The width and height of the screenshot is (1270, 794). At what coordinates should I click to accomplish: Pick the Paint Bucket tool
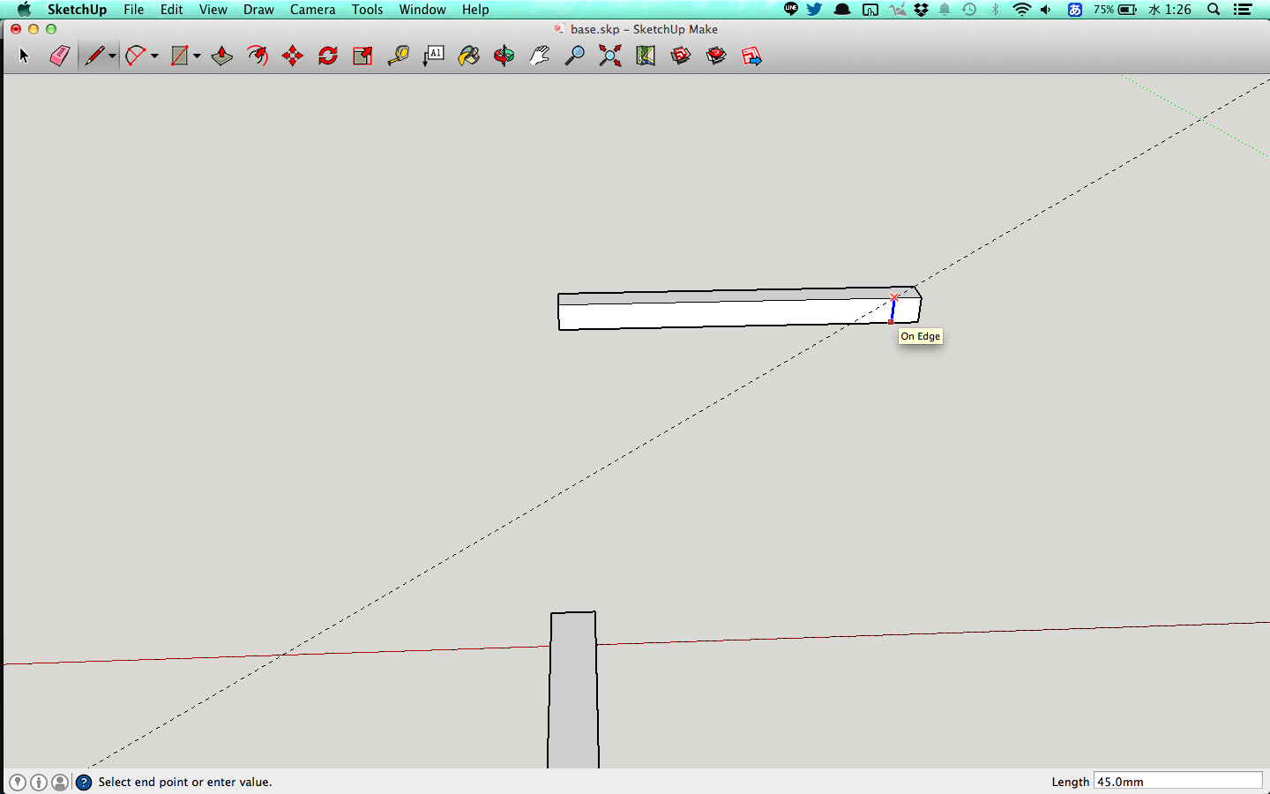[x=469, y=56]
